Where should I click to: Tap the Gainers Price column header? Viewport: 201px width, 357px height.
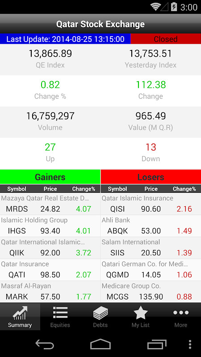point(50,189)
